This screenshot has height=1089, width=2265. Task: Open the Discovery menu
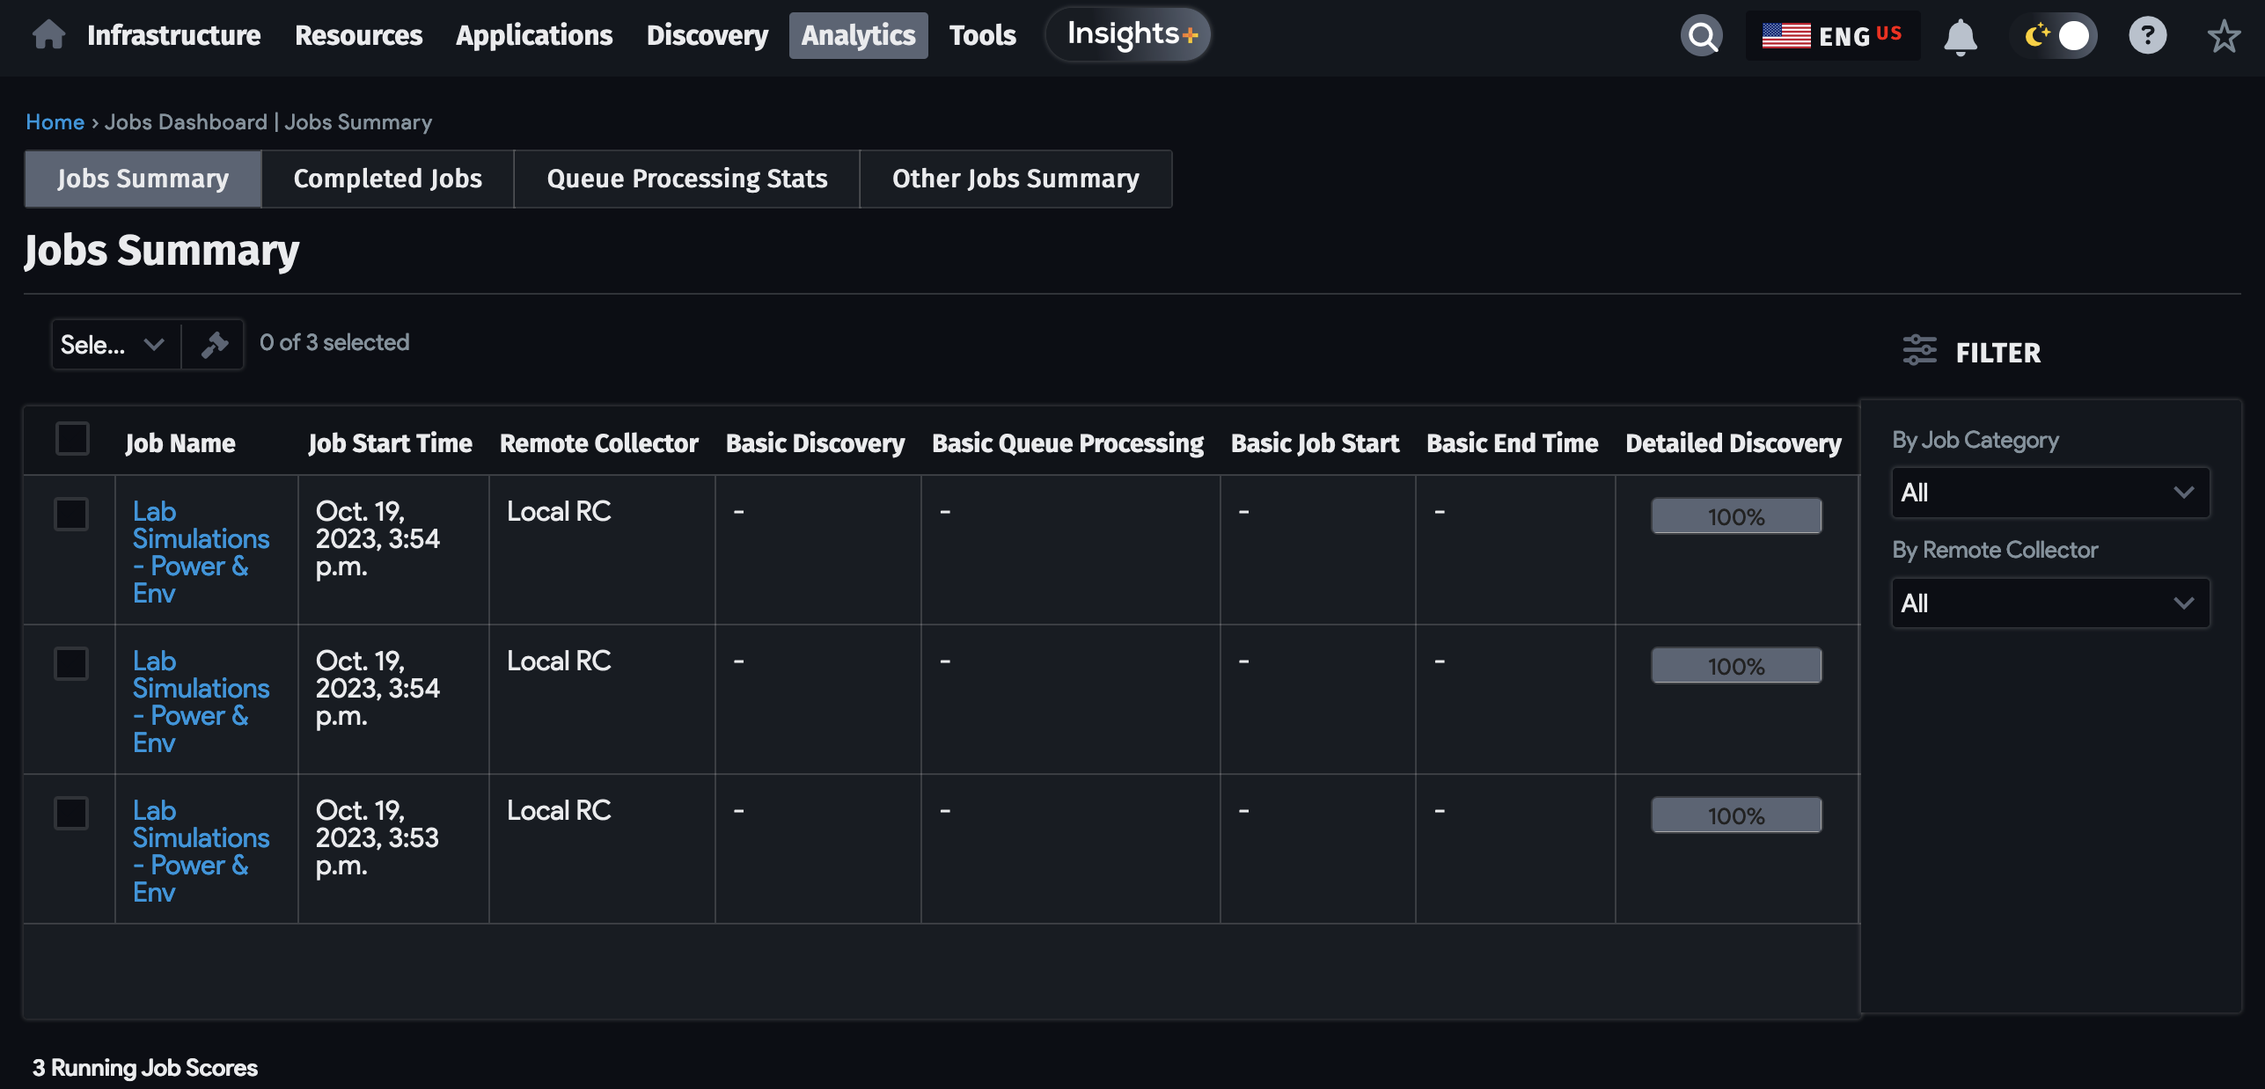pyautogui.click(x=707, y=35)
